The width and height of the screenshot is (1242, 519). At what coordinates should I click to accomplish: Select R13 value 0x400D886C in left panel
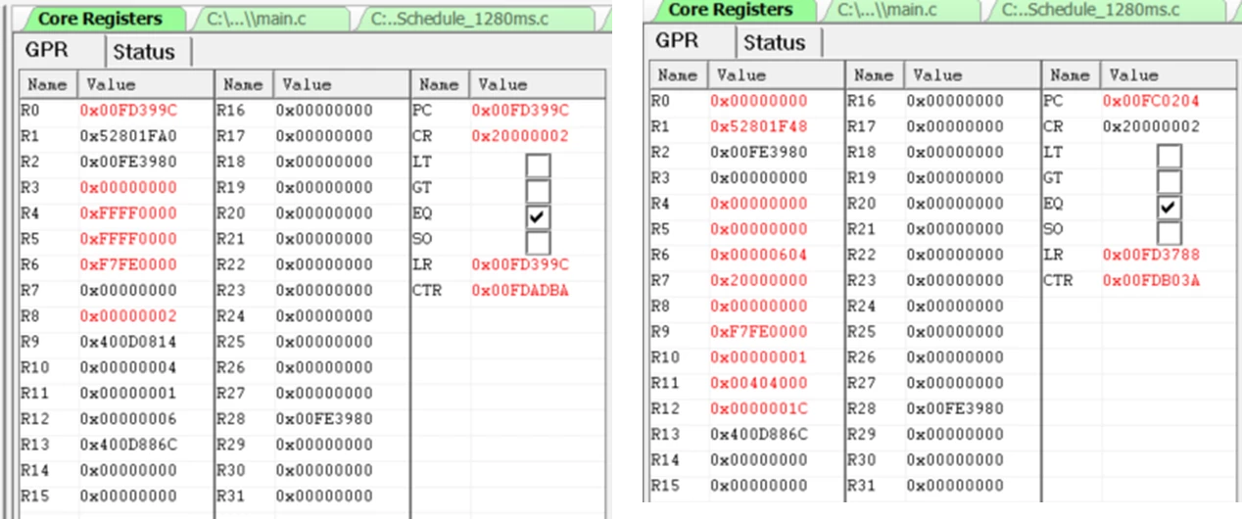pos(128,445)
